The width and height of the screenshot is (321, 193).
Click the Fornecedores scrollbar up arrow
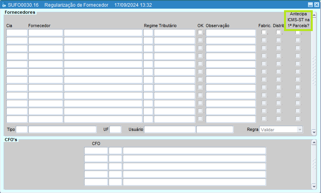pyautogui.click(x=314, y=15)
